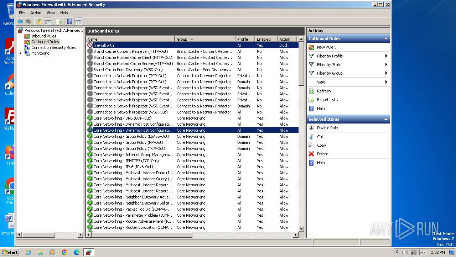Open Filter by Group submenu
456x257 pixels.
click(348, 73)
